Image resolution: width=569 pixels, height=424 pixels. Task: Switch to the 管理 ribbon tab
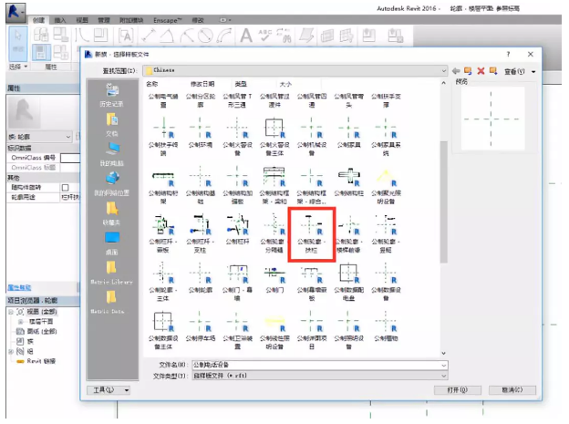pyautogui.click(x=104, y=20)
